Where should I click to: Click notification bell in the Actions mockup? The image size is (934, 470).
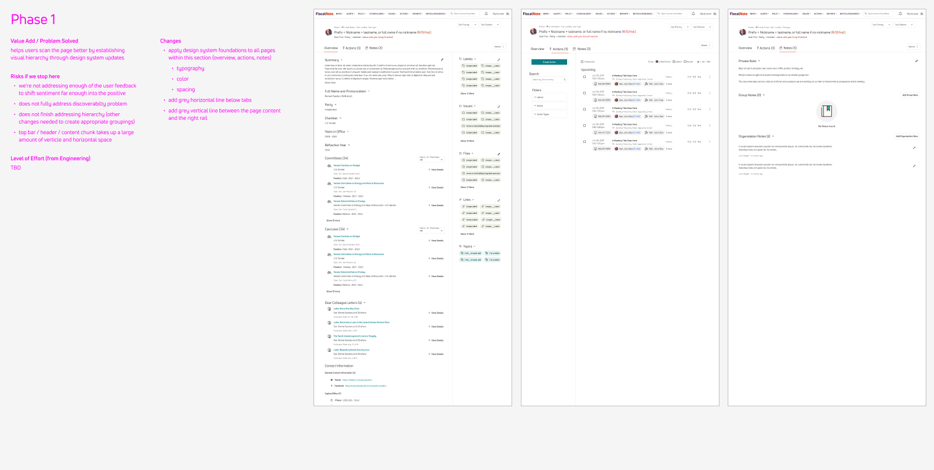tap(693, 14)
